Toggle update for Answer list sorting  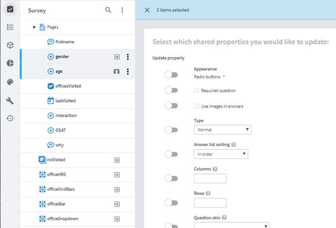[171, 154]
